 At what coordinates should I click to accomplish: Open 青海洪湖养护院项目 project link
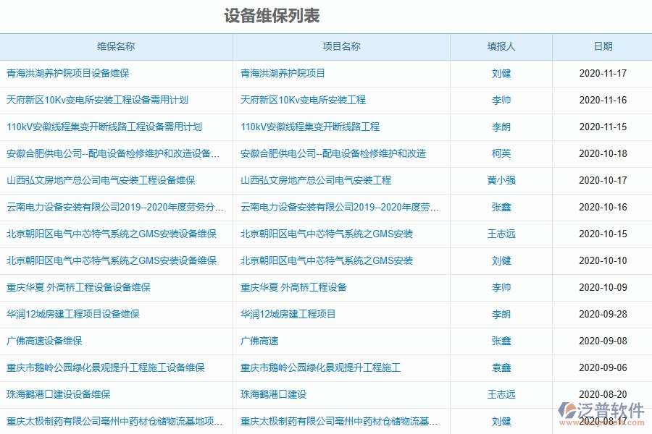283,72
